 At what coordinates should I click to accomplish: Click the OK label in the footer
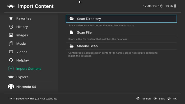click(175, 98)
